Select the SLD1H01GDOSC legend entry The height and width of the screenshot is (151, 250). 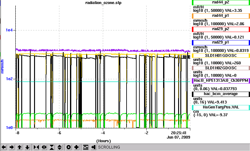point(221,56)
